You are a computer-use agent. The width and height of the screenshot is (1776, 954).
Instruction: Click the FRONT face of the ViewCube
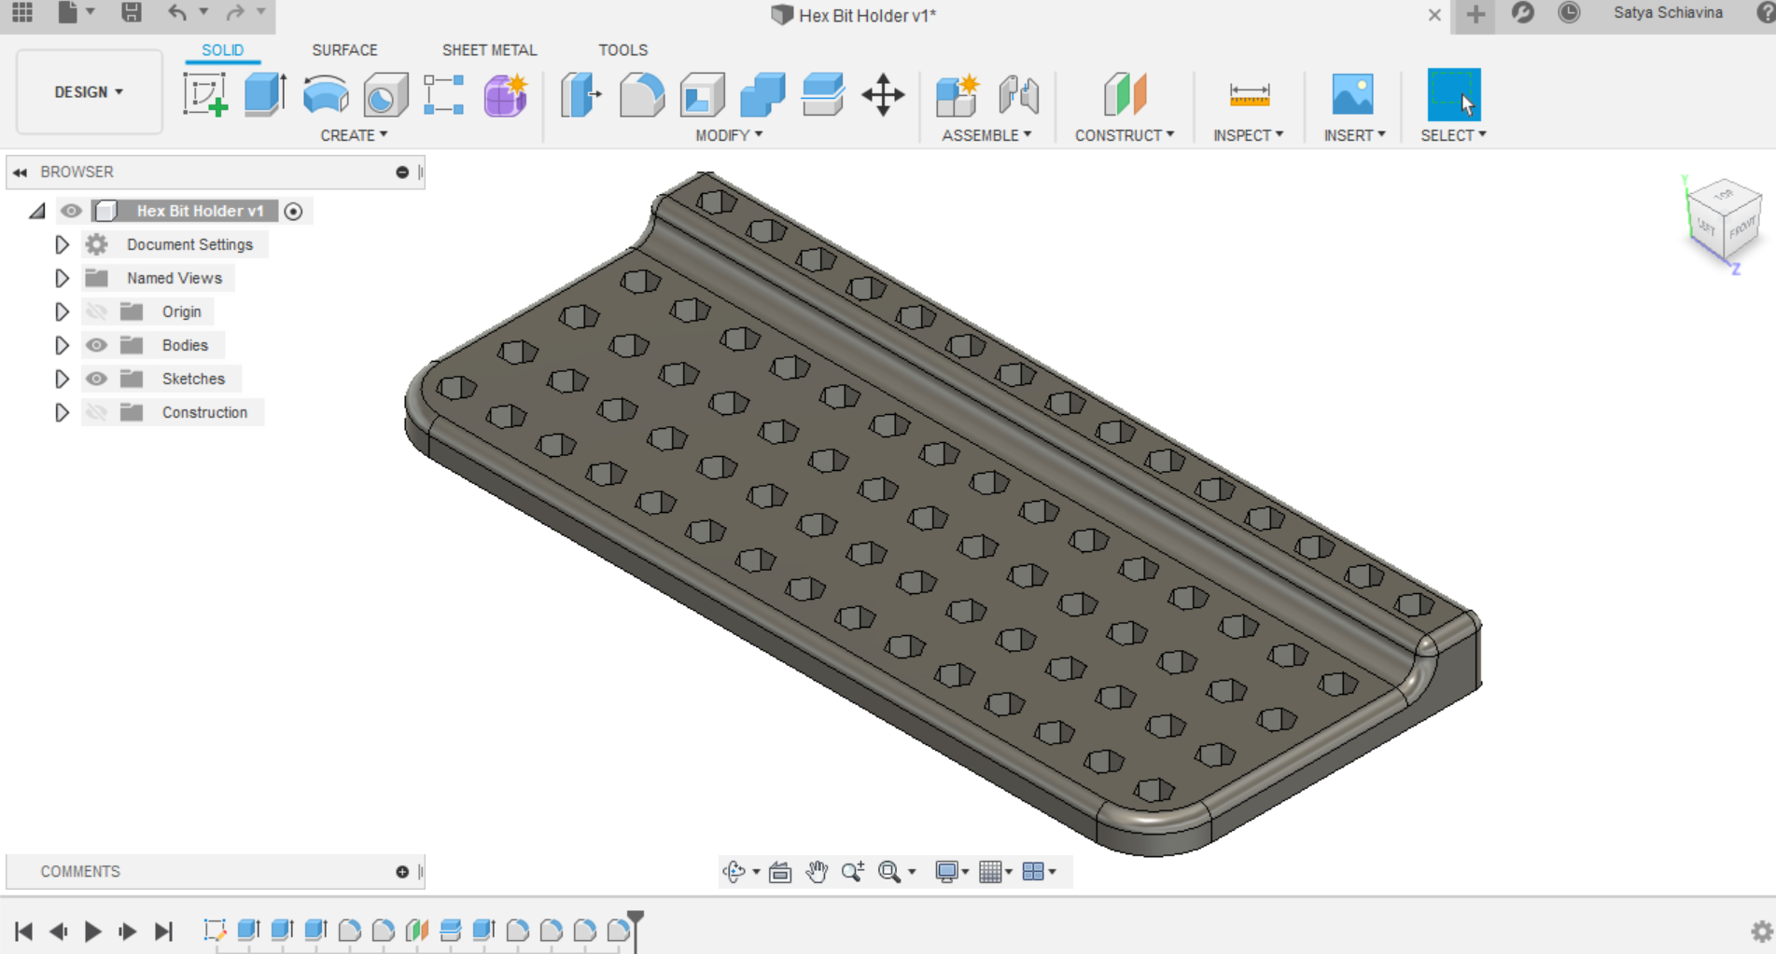click(1741, 228)
